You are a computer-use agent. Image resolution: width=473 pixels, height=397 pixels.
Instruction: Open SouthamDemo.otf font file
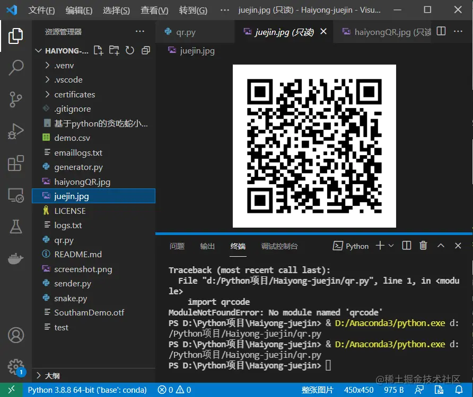coord(93,313)
